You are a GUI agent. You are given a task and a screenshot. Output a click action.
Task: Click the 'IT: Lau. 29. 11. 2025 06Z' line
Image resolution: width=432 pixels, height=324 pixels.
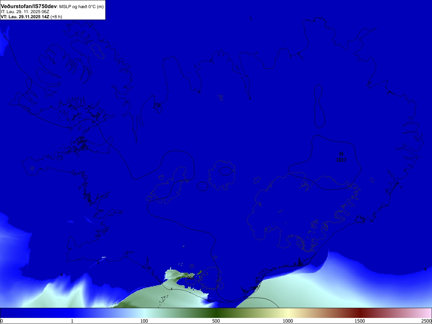pyautogui.click(x=25, y=11)
